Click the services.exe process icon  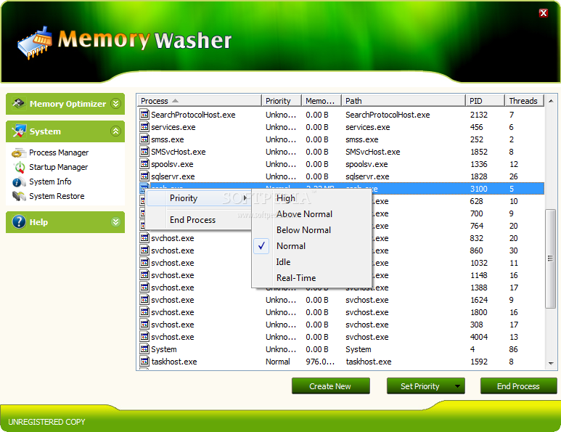click(144, 127)
